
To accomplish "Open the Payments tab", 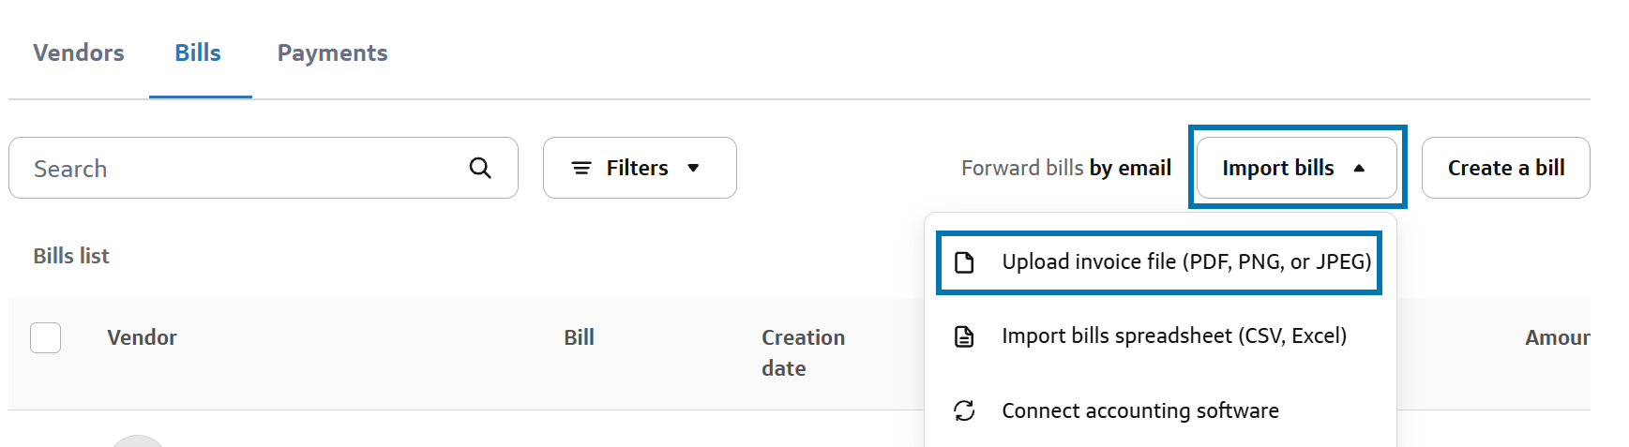I will click(332, 53).
